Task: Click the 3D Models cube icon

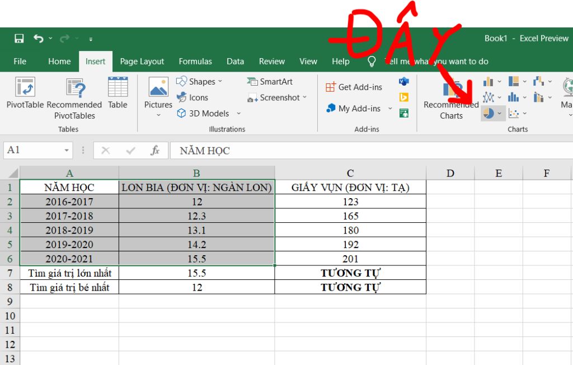Action: (181, 114)
